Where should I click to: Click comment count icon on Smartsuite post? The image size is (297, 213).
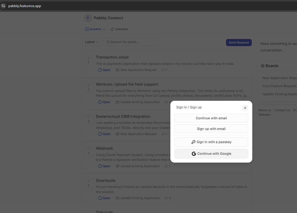[x=166, y=198]
